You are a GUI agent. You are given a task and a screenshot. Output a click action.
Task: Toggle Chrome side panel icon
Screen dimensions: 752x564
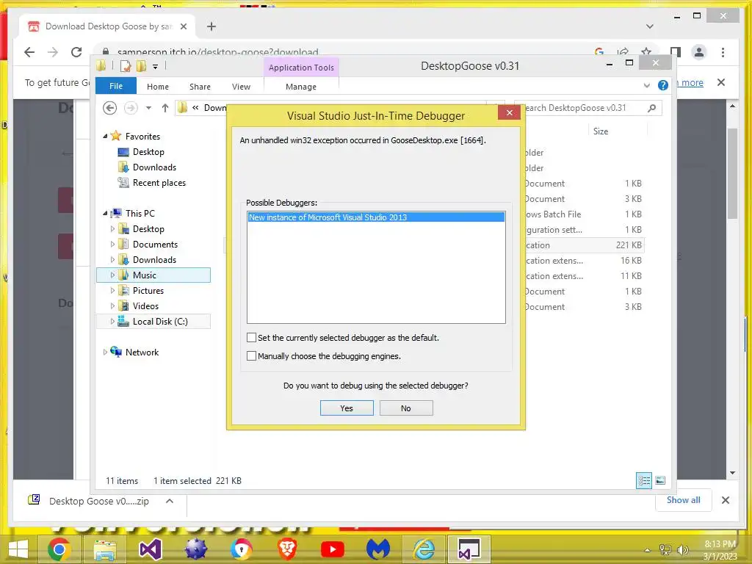pos(676,52)
